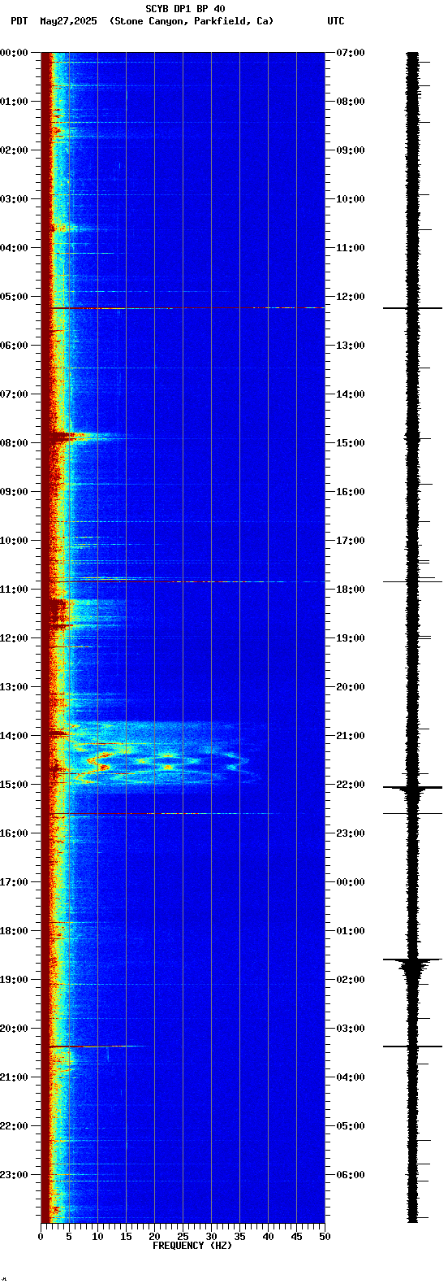Click the date label "May27,2025"
Screen dimensions: 448x1288
pyautogui.click(x=68, y=21)
